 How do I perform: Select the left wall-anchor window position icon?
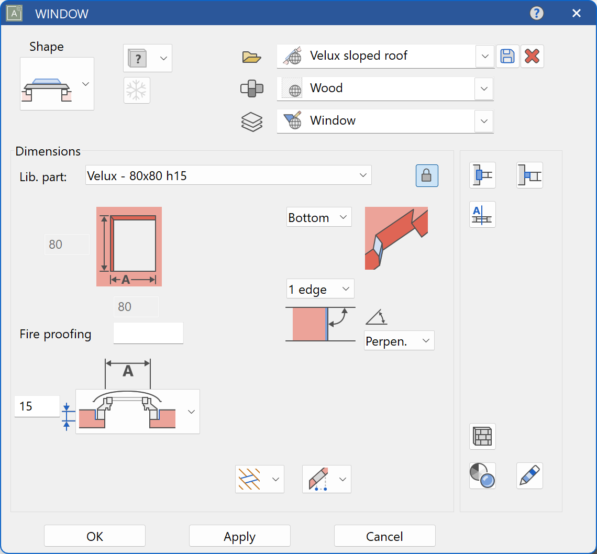pos(482,175)
